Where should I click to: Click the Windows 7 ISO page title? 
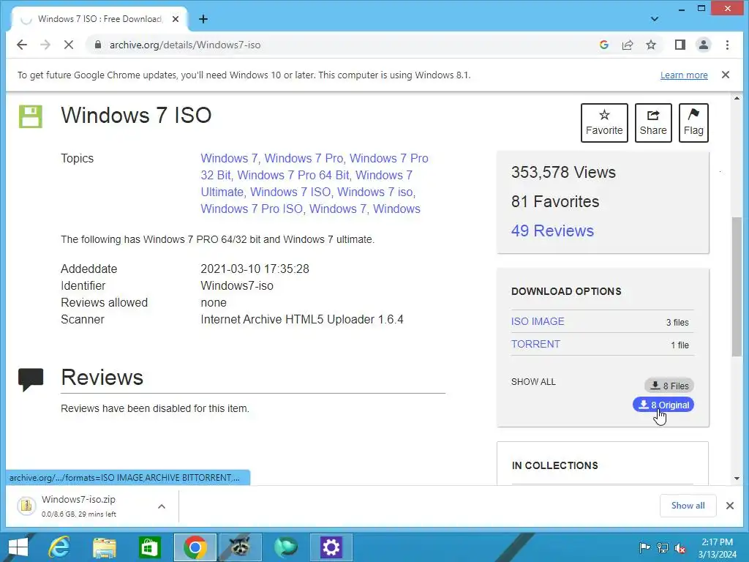click(x=136, y=115)
